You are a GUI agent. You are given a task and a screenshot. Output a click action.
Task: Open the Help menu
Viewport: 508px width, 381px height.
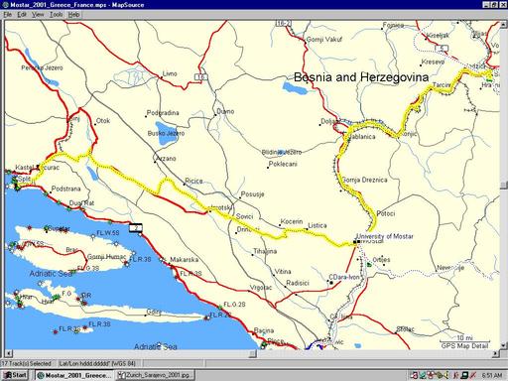[73, 15]
